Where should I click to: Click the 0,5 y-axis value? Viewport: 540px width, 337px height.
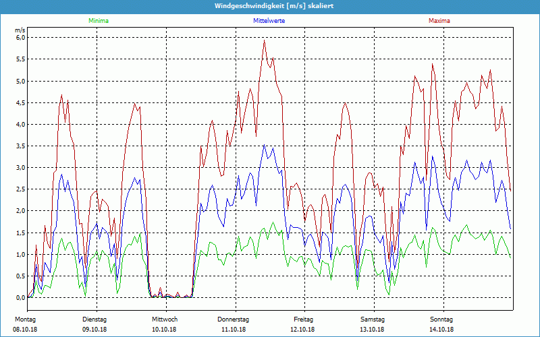(x=21, y=276)
